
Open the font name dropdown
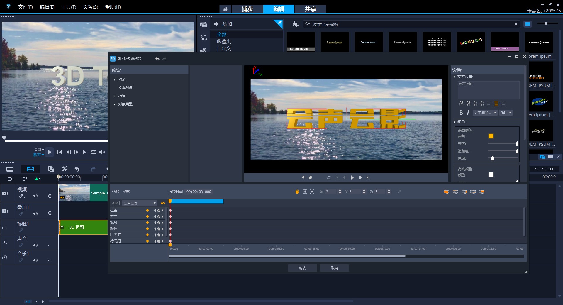pyautogui.click(x=485, y=113)
